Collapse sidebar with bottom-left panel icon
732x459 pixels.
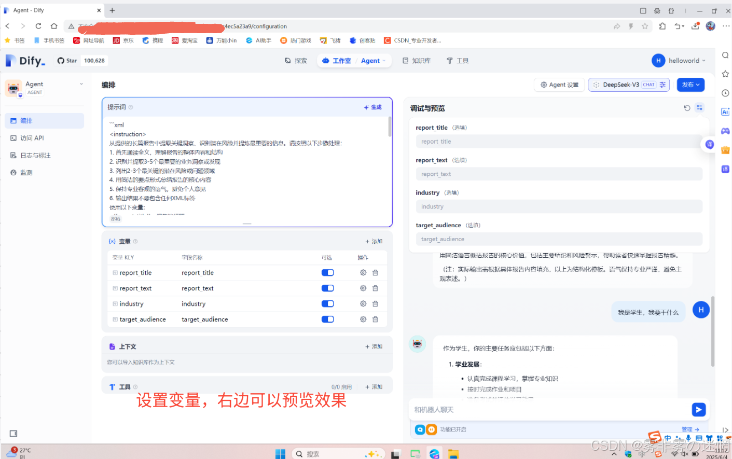click(13, 434)
